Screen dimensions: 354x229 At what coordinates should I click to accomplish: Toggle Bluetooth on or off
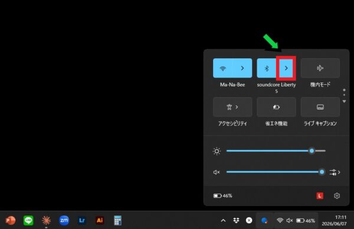pos(267,68)
